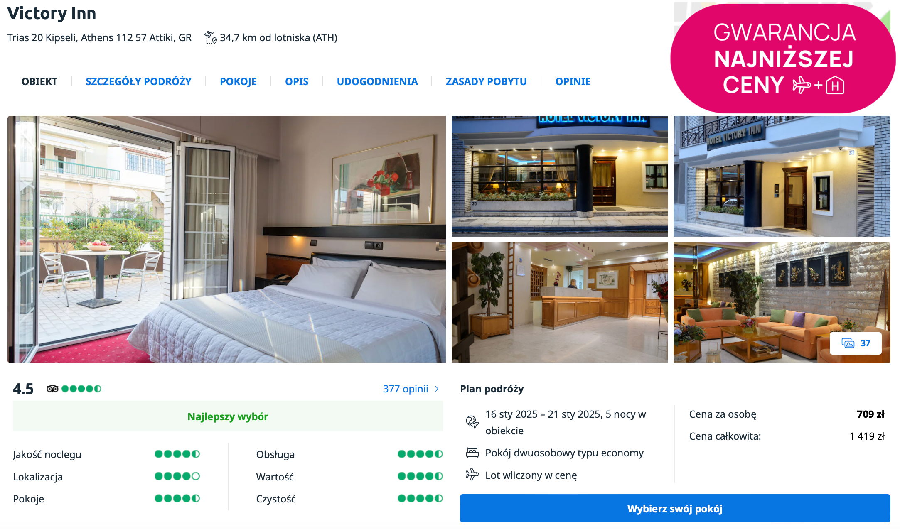The height and width of the screenshot is (529, 900).
Task: Click the TripAdvisor owl logo icon
Action: coord(52,389)
